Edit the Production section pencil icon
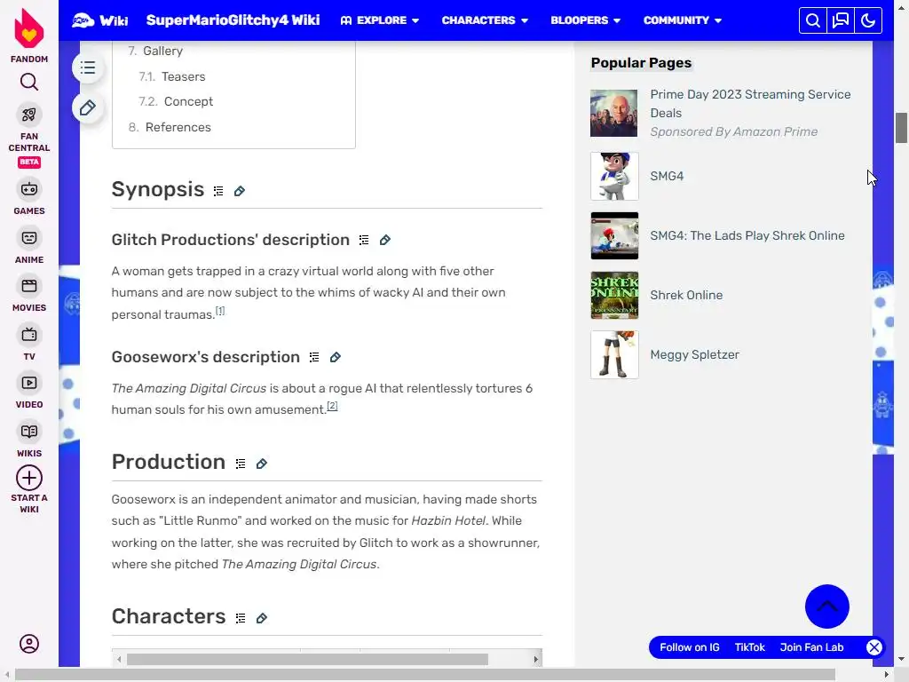 [262, 464]
